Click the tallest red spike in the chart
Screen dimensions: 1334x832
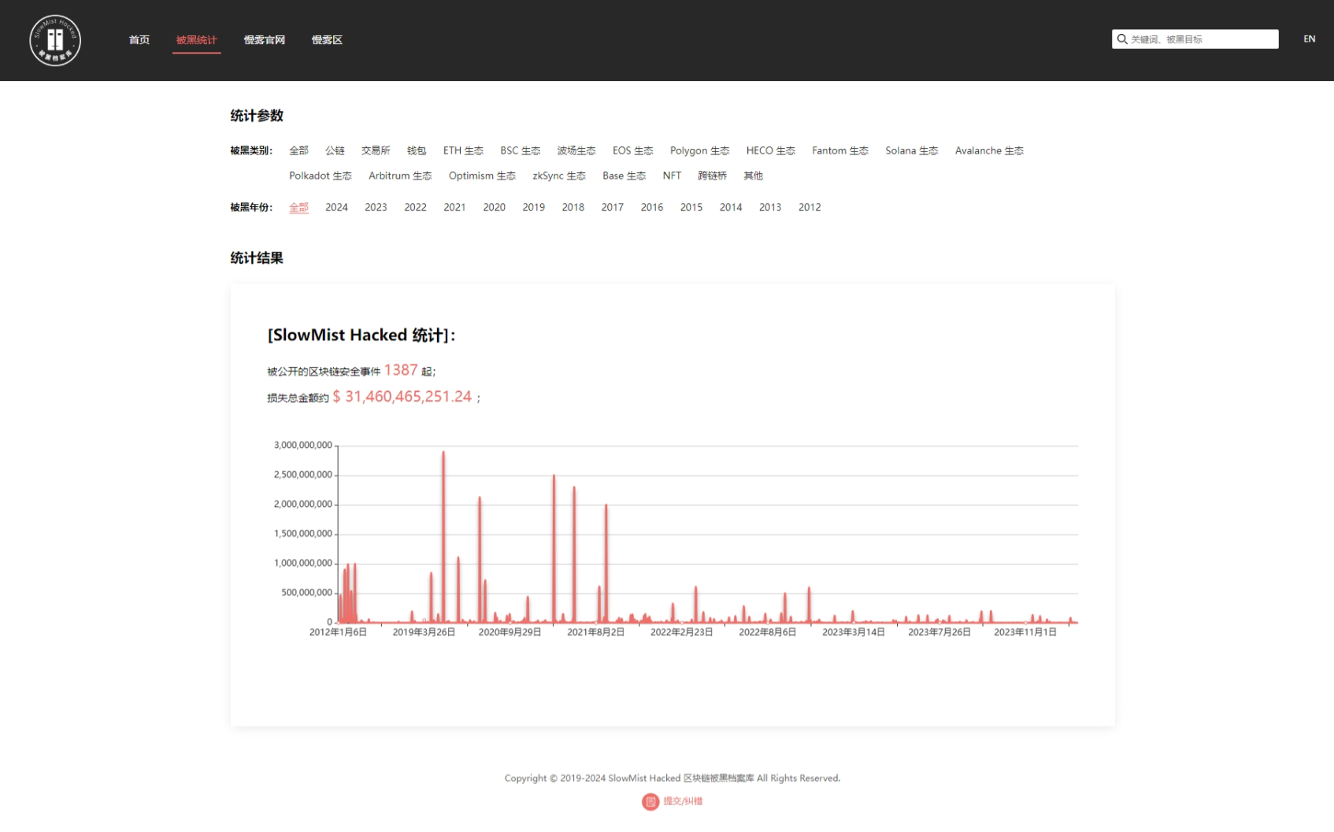[x=443, y=472]
